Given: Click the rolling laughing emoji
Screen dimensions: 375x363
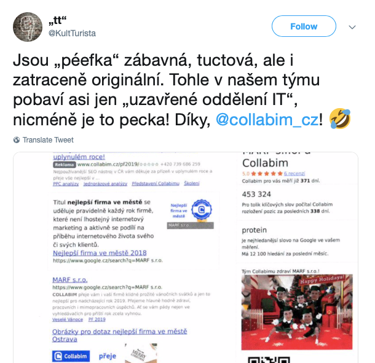Looking at the screenshot, I should (340, 119).
